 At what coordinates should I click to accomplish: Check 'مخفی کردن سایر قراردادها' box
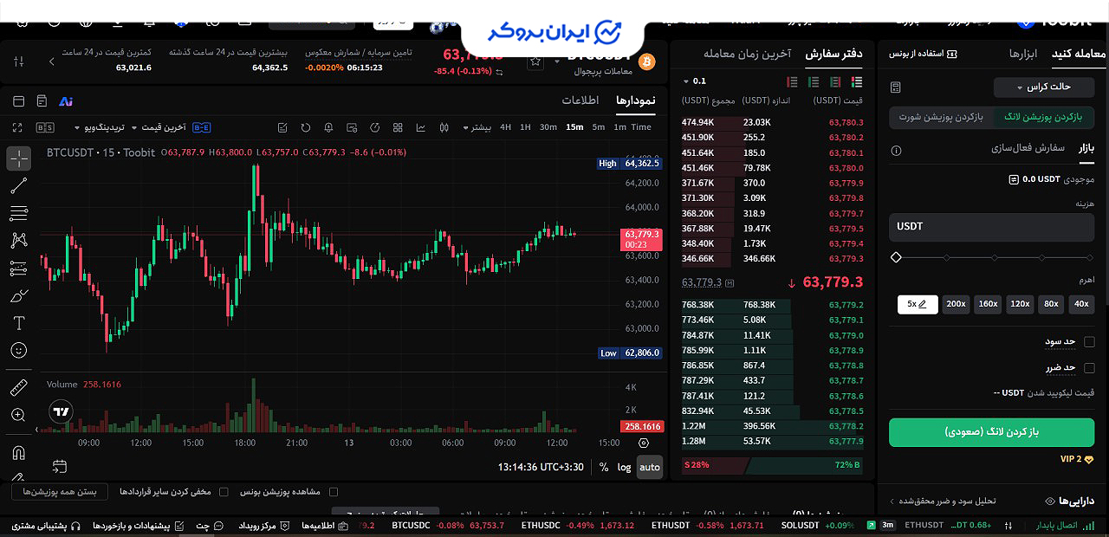tap(224, 491)
